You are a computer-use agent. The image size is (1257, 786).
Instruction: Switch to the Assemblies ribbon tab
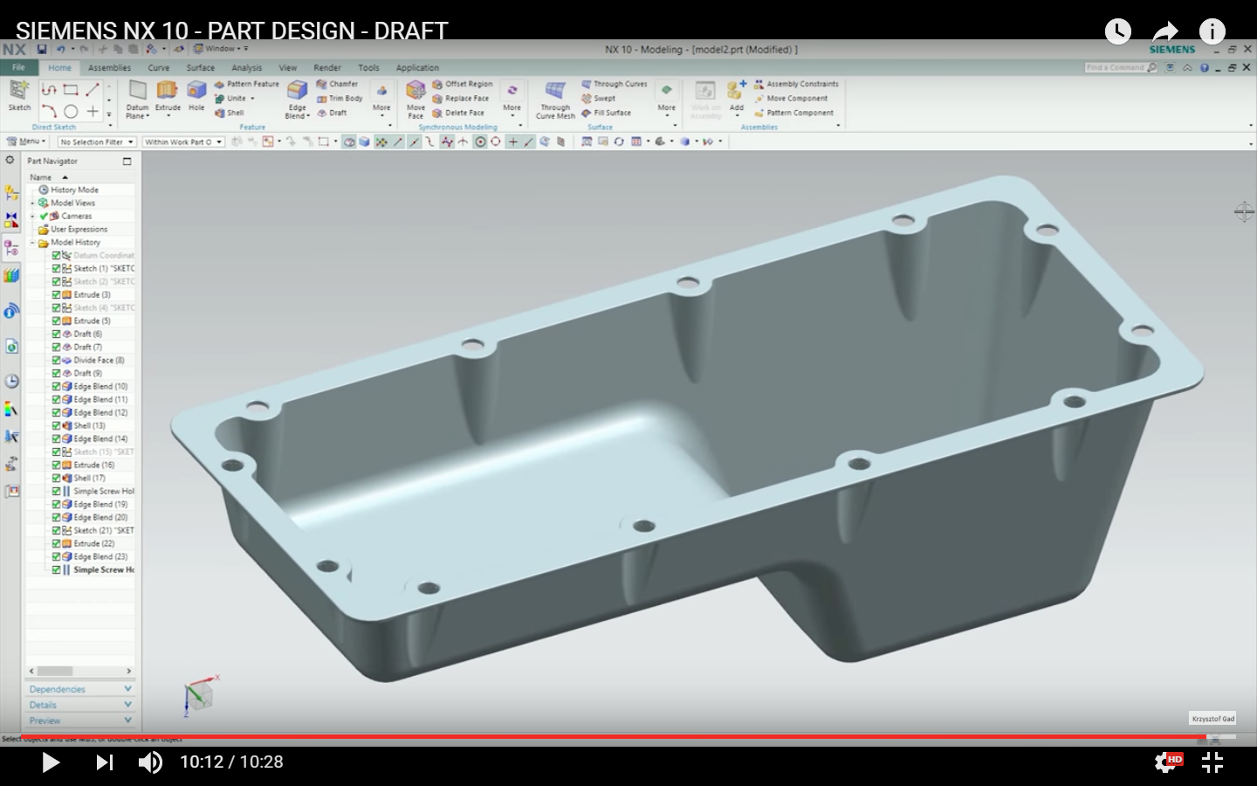[x=109, y=67]
